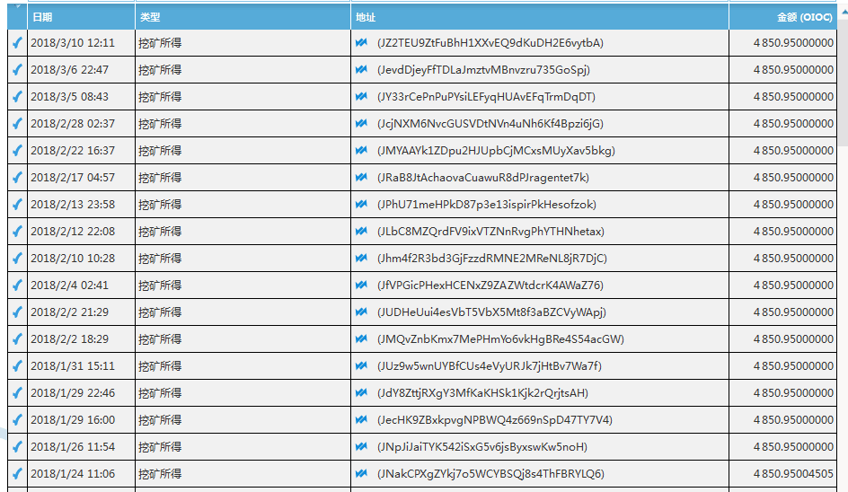Sort by the 金额 (OIOC) column header
This screenshot has height=492, width=848.
782,17
